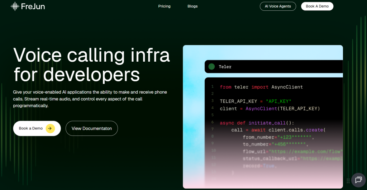
Task: Click the Teler tab title
Action: click(225, 67)
